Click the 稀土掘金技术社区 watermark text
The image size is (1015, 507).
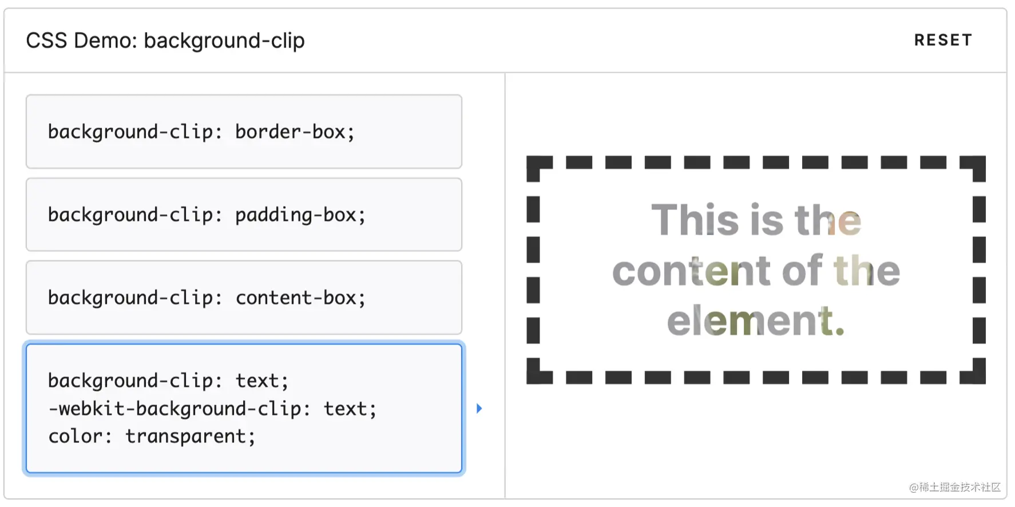[x=960, y=487]
